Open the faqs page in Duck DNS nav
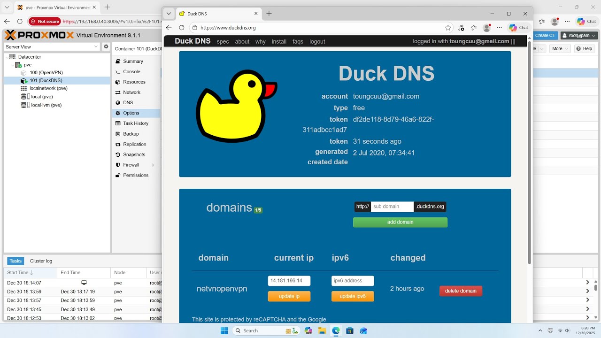The height and width of the screenshot is (338, 601). 298,41
